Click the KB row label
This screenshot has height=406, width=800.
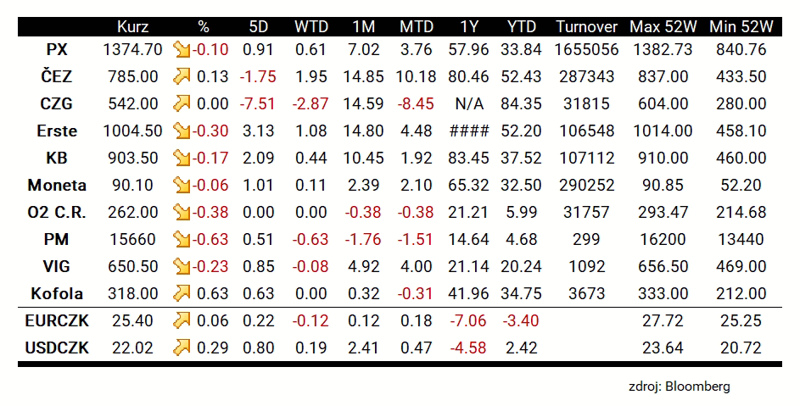[x=57, y=158]
